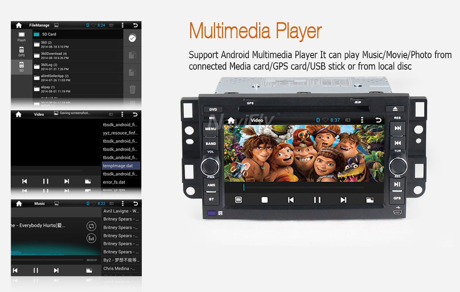This screenshot has height=292, width=460.
Task: Tap the playlist icon on the car unit video bar
Action: pos(238,200)
